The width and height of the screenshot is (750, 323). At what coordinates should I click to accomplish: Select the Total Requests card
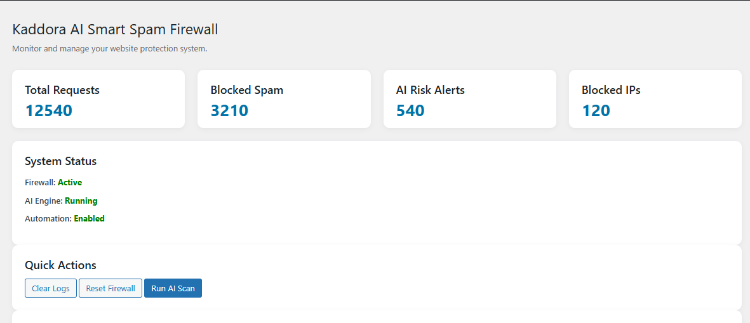coord(98,99)
